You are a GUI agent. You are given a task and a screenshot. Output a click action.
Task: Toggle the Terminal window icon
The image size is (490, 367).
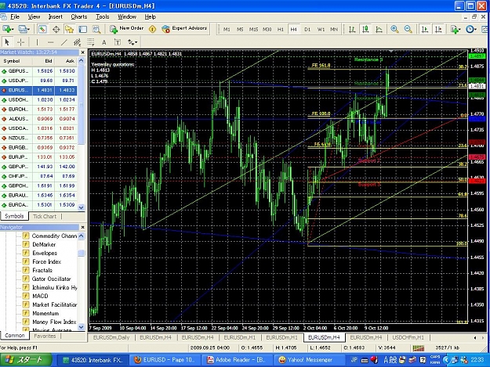point(82,29)
